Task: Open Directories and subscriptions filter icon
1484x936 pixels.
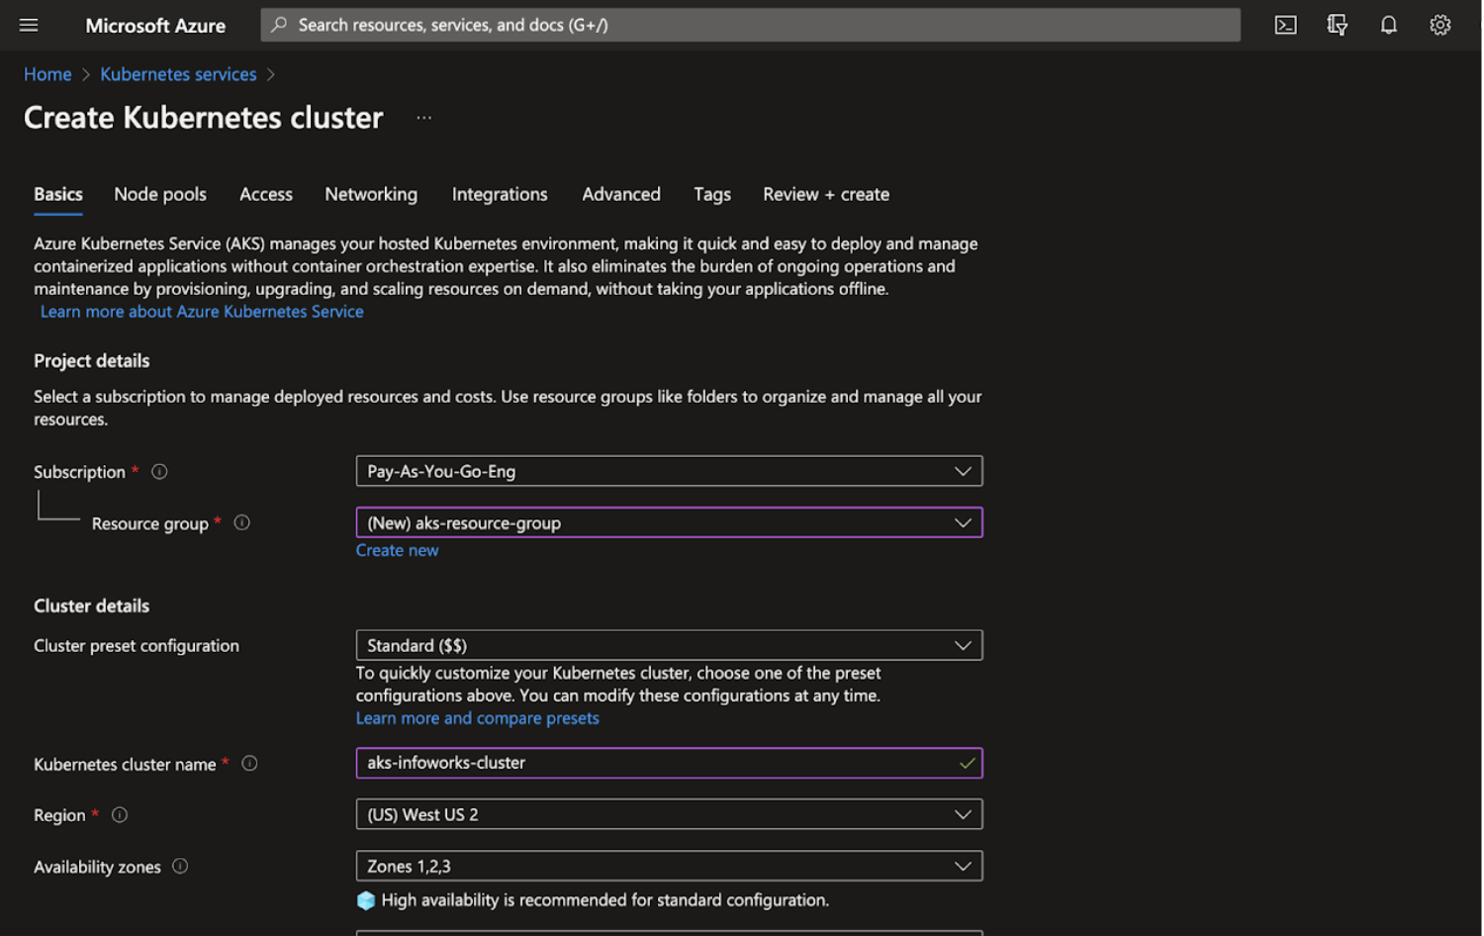Action: click(1337, 25)
